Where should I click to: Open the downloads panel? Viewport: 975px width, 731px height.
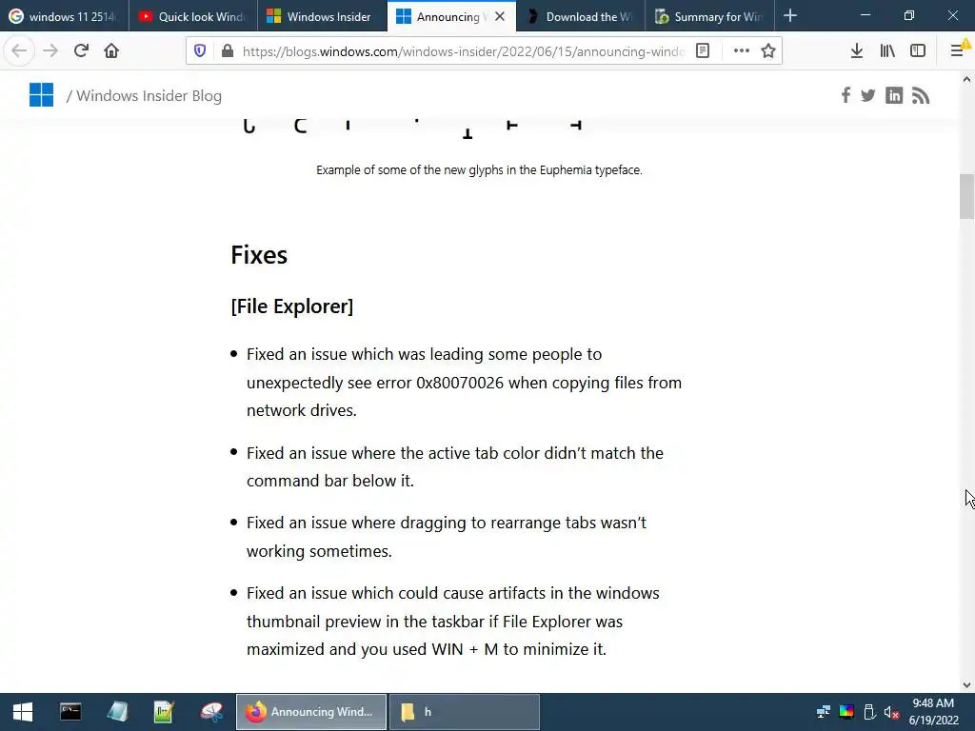point(857,51)
